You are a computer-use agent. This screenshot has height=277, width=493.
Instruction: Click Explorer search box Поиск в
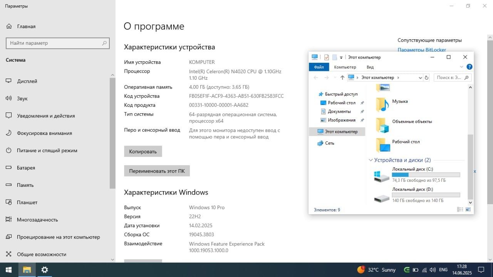point(453,77)
